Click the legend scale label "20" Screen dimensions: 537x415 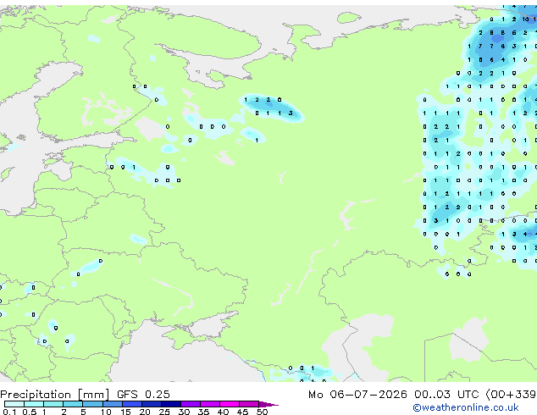click(x=145, y=412)
